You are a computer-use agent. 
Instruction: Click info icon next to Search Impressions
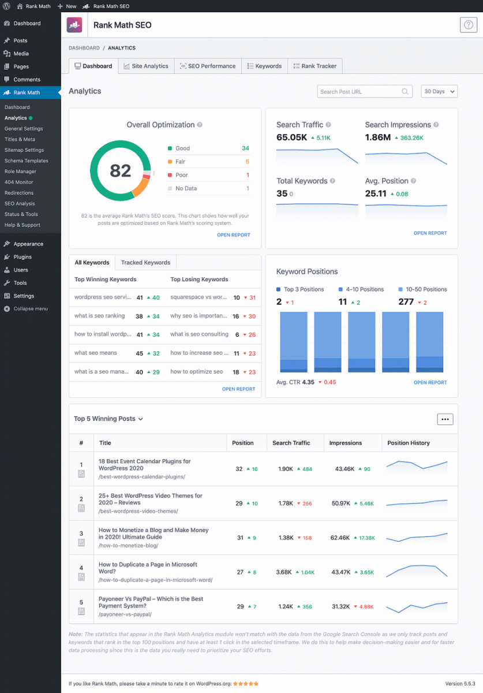tap(436, 125)
